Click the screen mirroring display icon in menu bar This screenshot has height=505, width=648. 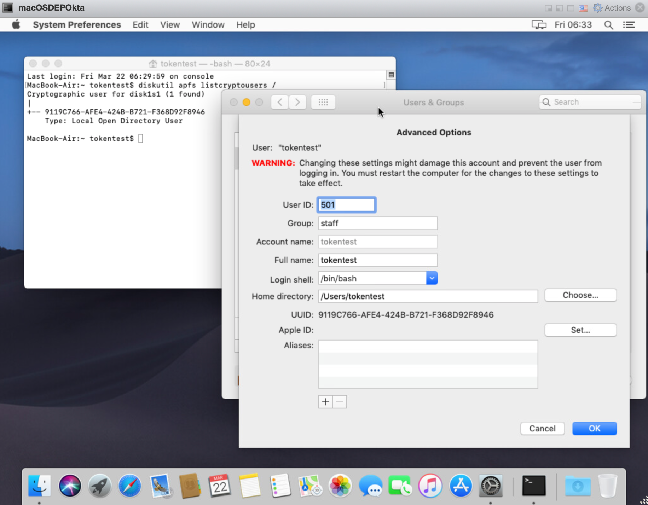[x=539, y=25]
